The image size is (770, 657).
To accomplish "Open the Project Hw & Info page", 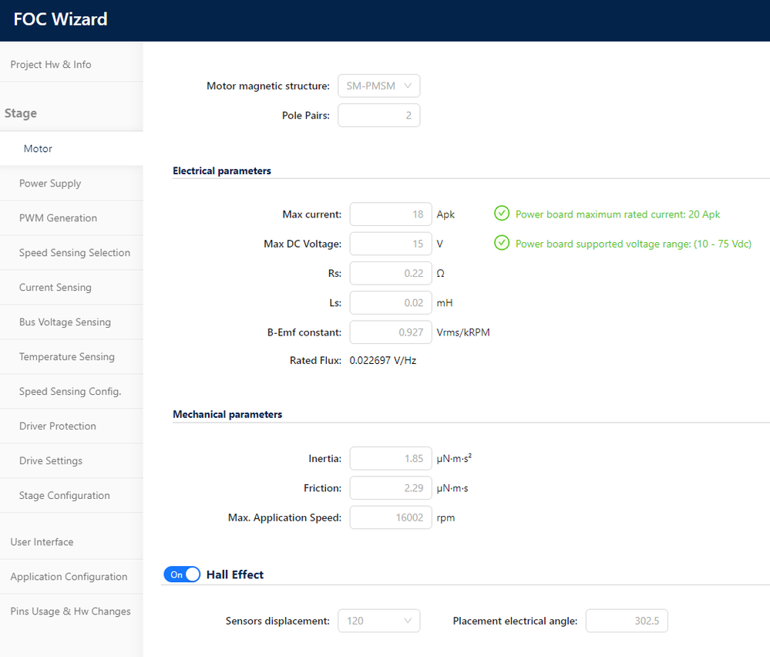I will (51, 65).
